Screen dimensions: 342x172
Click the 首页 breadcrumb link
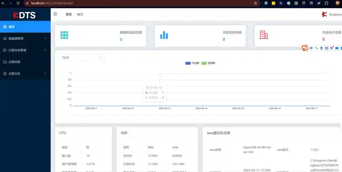pyautogui.click(x=69, y=14)
